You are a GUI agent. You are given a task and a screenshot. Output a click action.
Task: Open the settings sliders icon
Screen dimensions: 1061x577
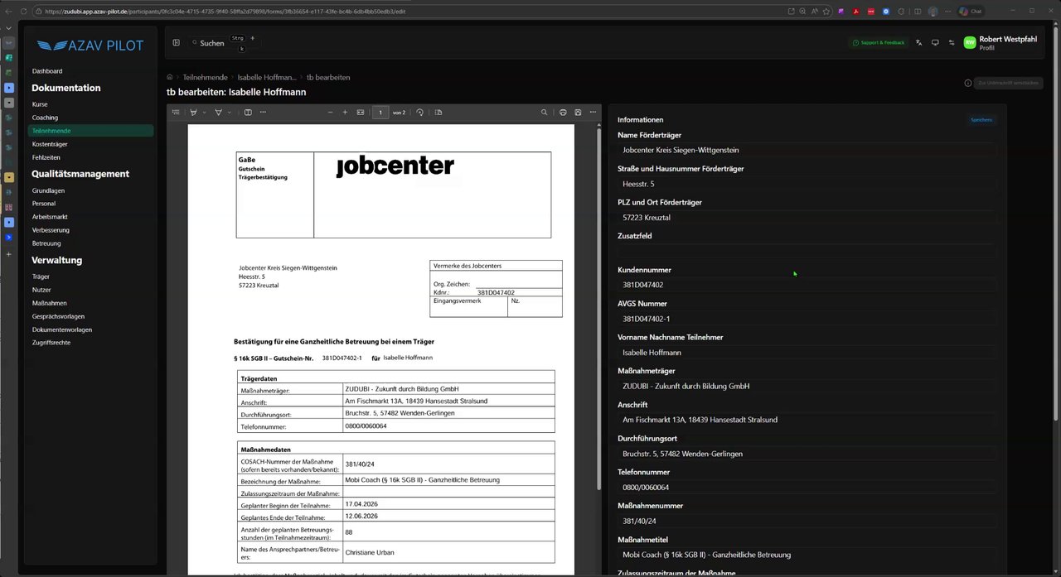952,42
